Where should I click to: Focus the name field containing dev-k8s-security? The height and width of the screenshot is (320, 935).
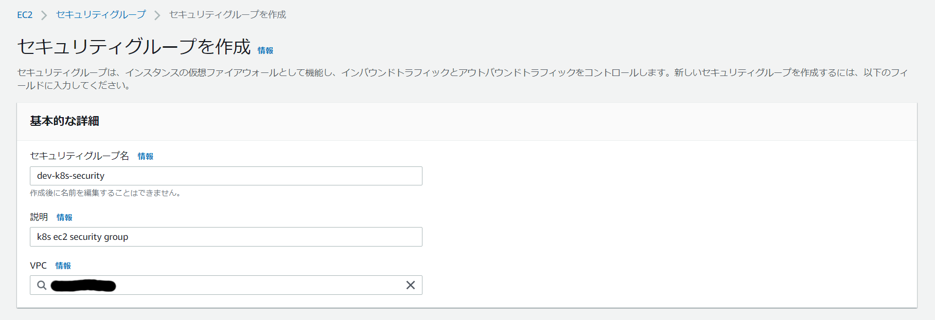pos(226,176)
